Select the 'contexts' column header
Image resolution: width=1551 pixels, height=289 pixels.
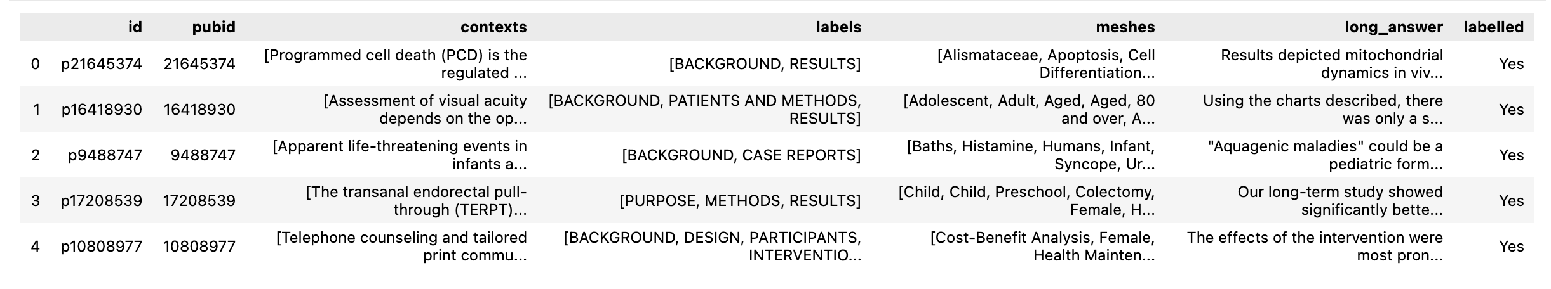493,27
